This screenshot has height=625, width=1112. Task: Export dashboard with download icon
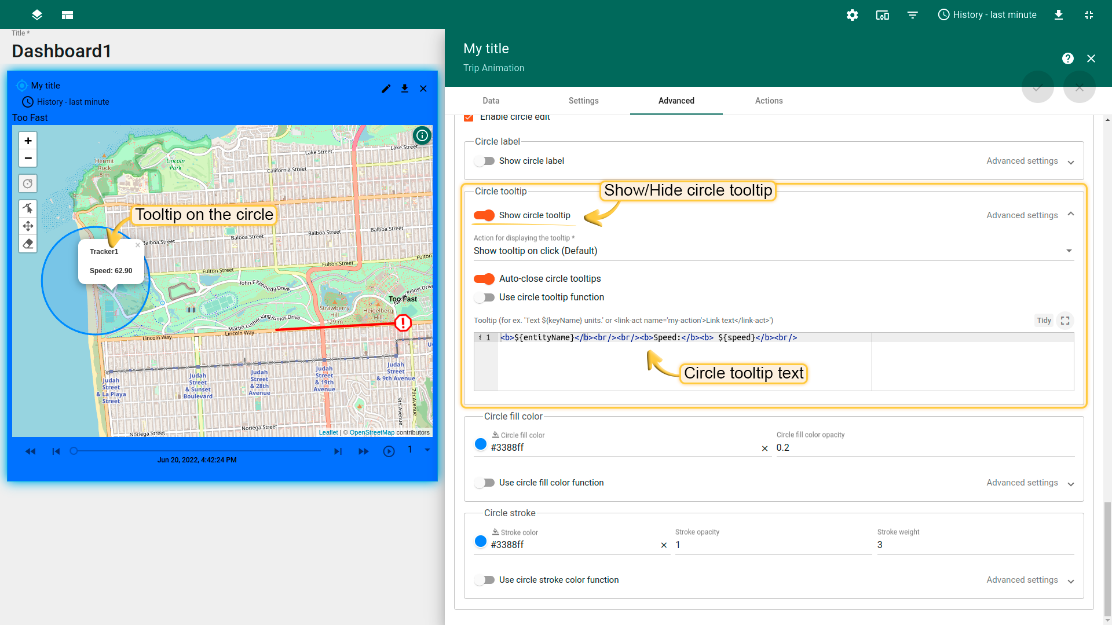(1058, 15)
